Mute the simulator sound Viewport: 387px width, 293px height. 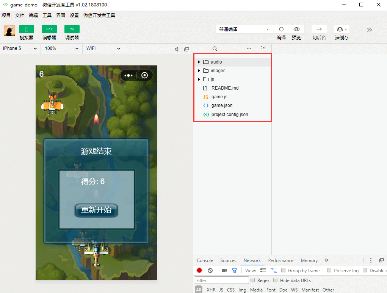pyautogui.click(x=177, y=49)
